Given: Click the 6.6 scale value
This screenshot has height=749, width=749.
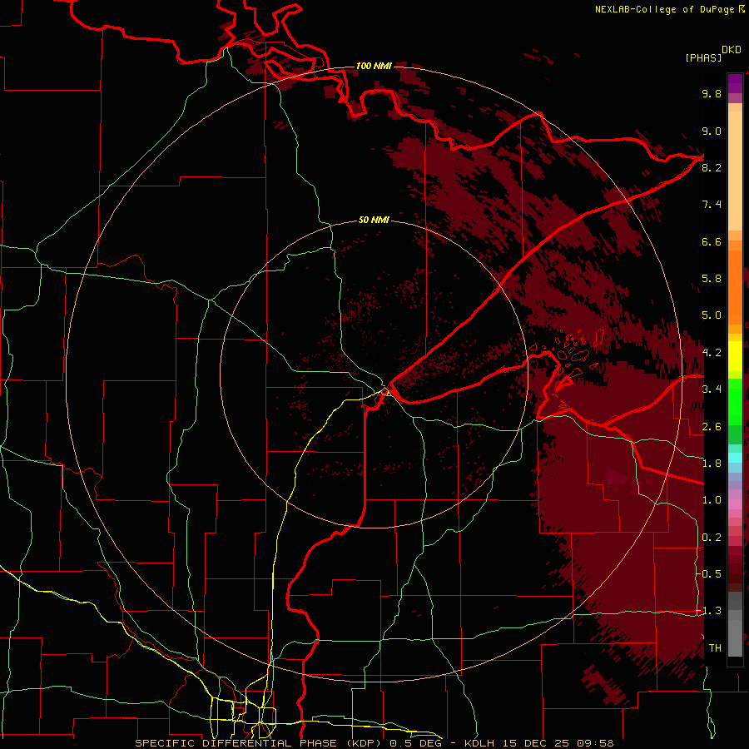Looking at the screenshot, I should point(712,241).
